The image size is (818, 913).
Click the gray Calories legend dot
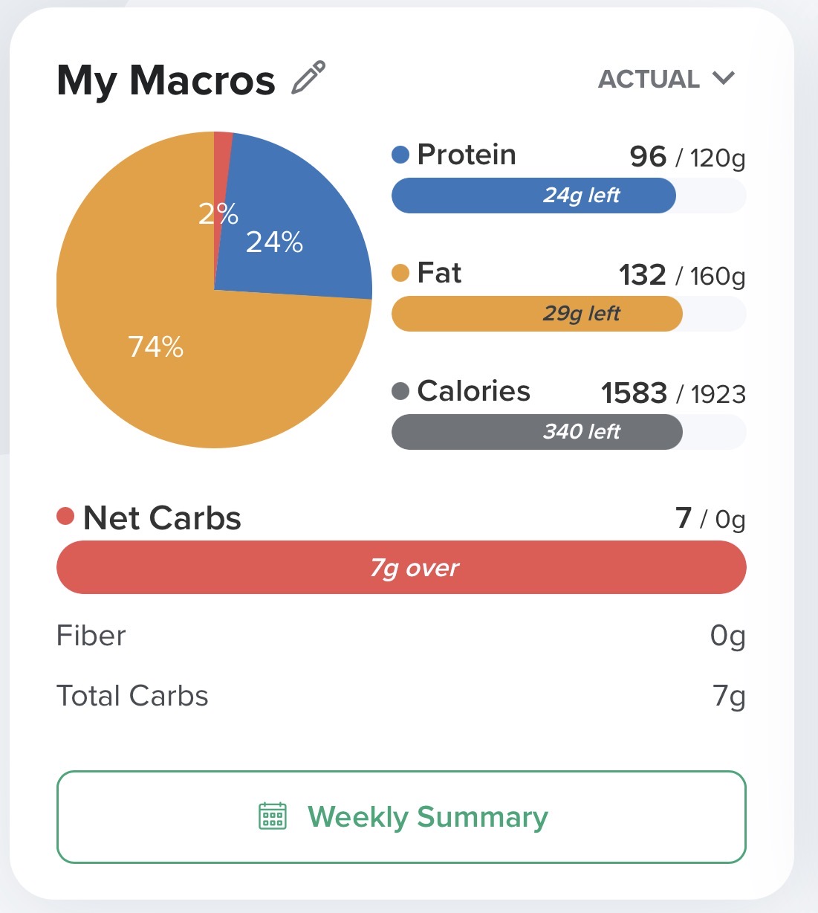point(400,391)
